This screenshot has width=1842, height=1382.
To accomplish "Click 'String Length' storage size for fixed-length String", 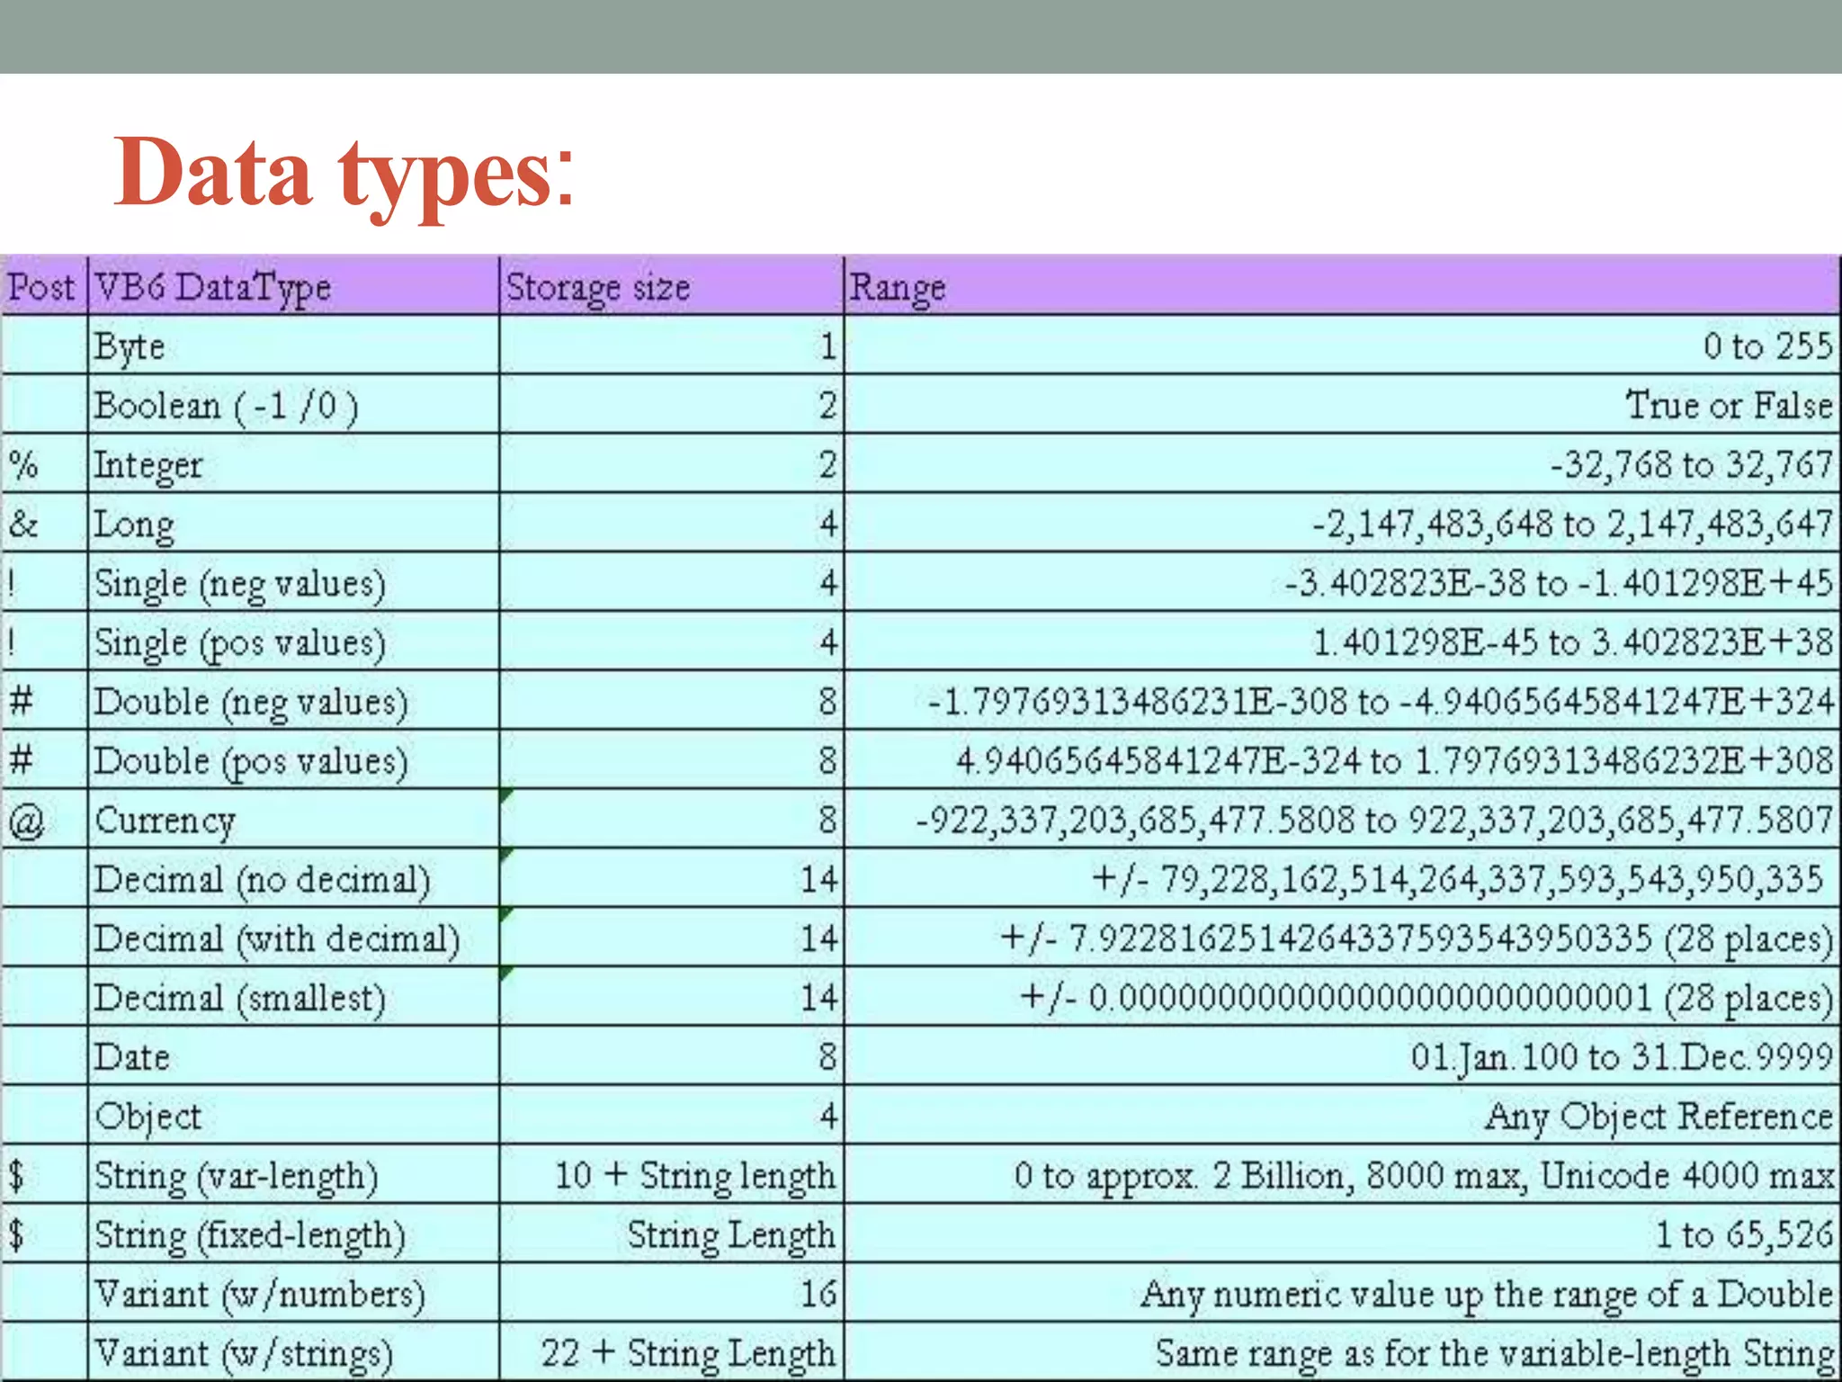I will click(x=731, y=1235).
